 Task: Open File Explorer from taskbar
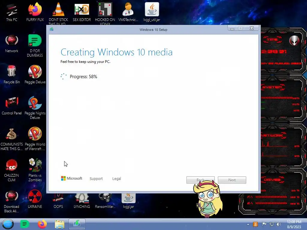60,224
